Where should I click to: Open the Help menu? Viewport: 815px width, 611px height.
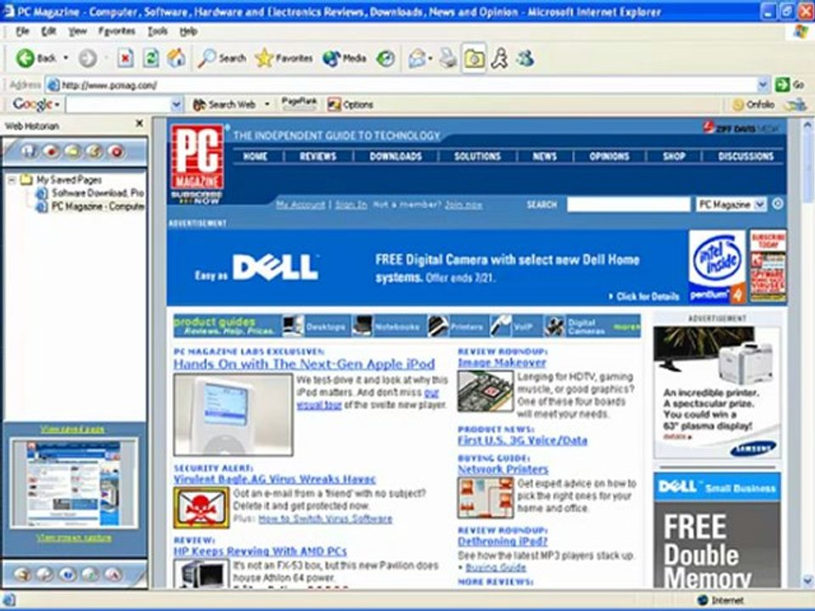[188, 31]
